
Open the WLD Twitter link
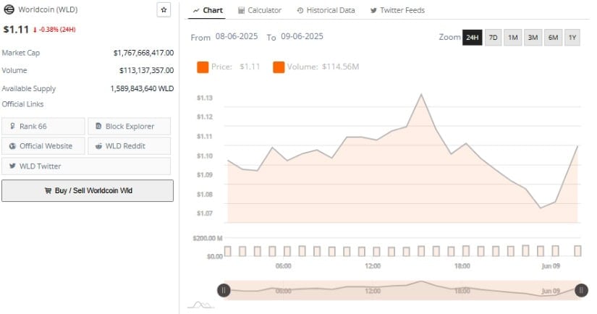pos(86,166)
